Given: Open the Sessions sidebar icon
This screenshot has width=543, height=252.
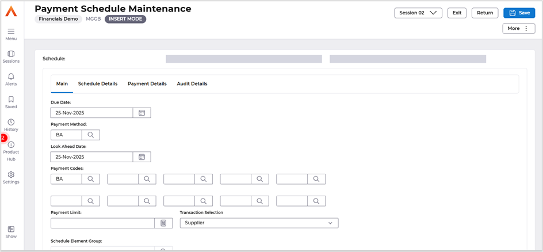Looking at the screenshot, I should tap(11, 54).
